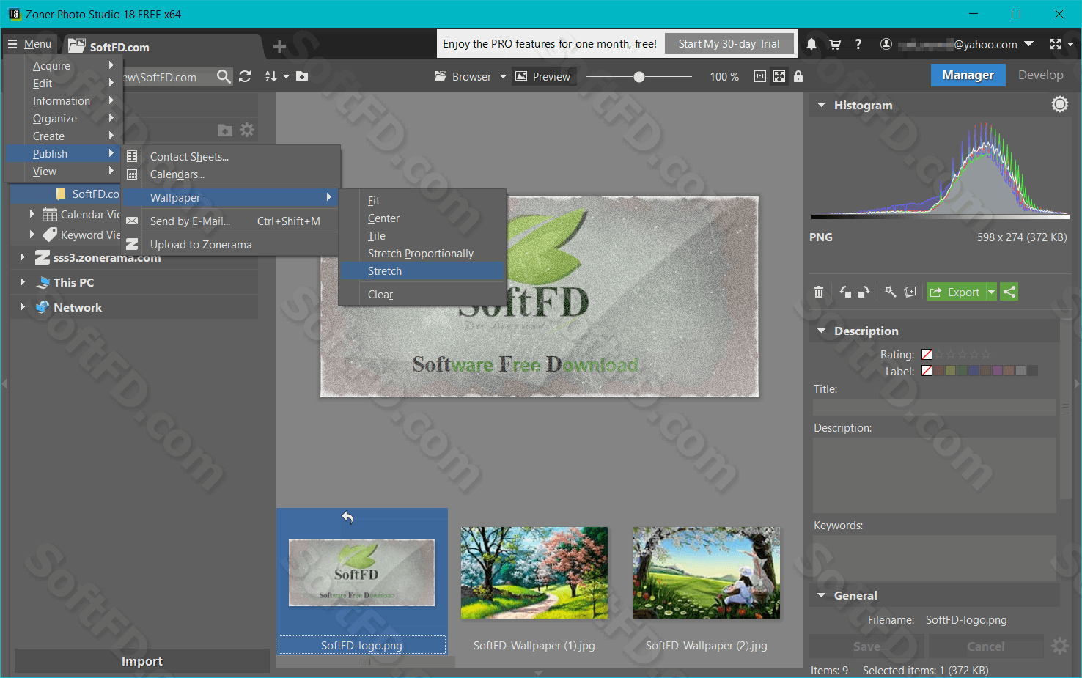The width and height of the screenshot is (1082, 678).
Task: Toggle full screen mode icon
Action: pyautogui.click(x=1056, y=44)
